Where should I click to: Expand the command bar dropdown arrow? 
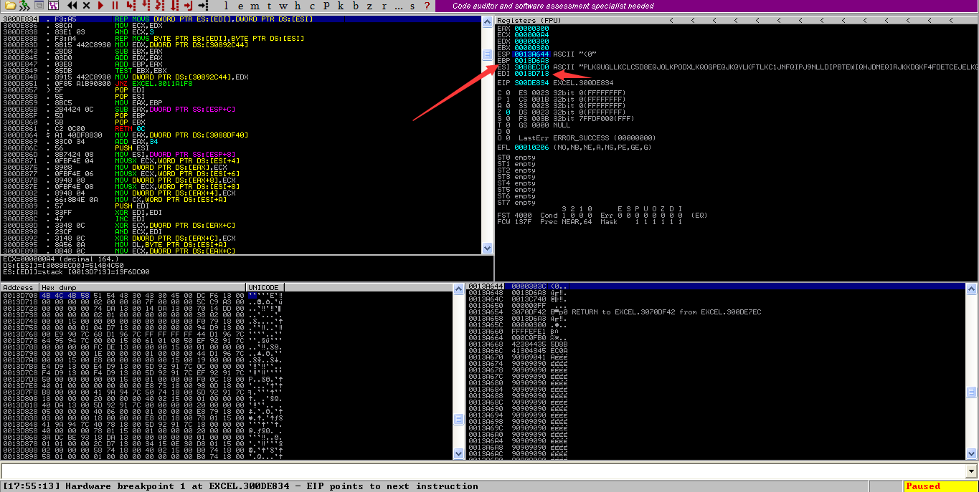[x=972, y=471]
